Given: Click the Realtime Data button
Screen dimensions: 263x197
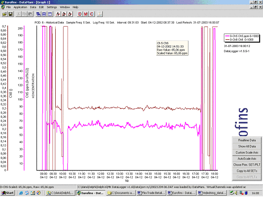Looking at the screenshot, I should [x=247, y=140].
